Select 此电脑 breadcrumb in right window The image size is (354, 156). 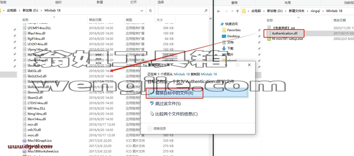pos(256,11)
